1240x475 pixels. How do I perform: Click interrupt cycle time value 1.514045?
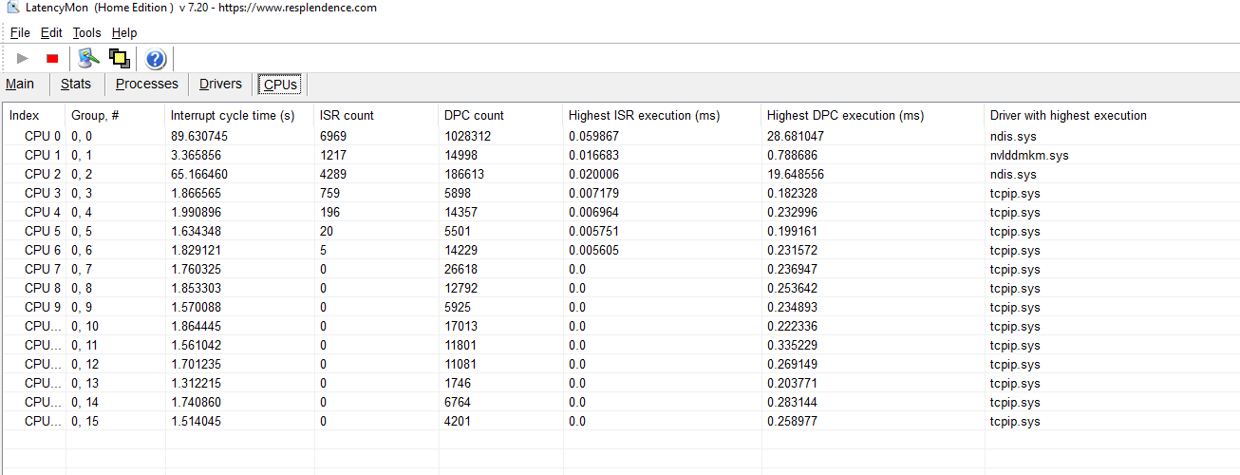pos(196,421)
